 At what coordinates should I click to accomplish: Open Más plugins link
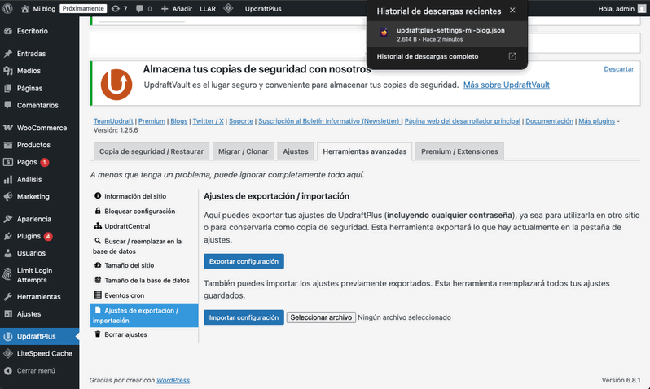pos(596,121)
